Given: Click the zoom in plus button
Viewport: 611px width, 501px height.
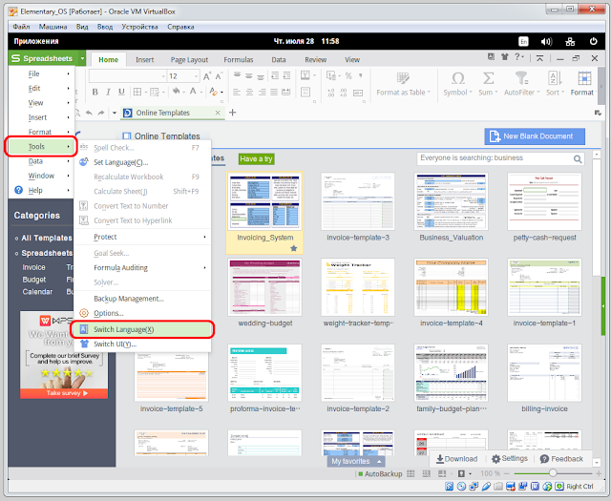Looking at the screenshot, I should pos(599,473).
